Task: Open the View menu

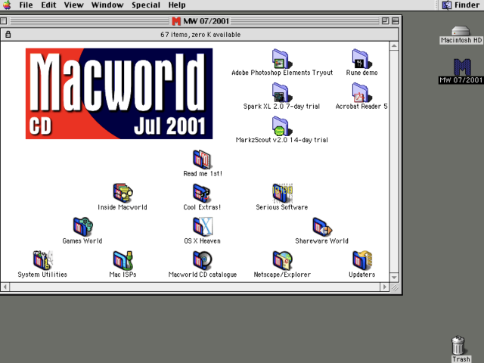Action: [73, 5]
